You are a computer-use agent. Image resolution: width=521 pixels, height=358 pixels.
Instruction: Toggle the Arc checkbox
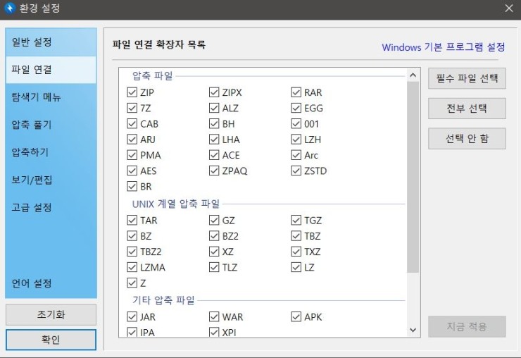point(296,155)
